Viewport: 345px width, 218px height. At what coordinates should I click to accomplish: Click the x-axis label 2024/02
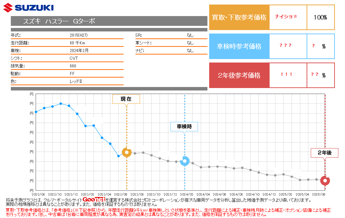(186, 195)
